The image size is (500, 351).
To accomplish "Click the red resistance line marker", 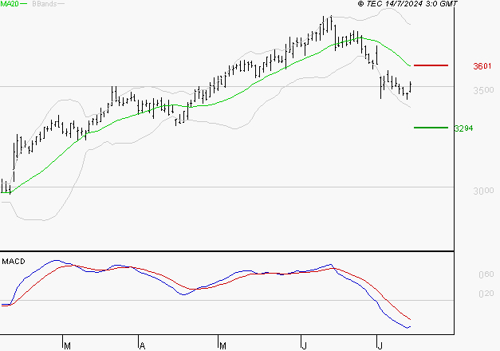I will [431, 65].
